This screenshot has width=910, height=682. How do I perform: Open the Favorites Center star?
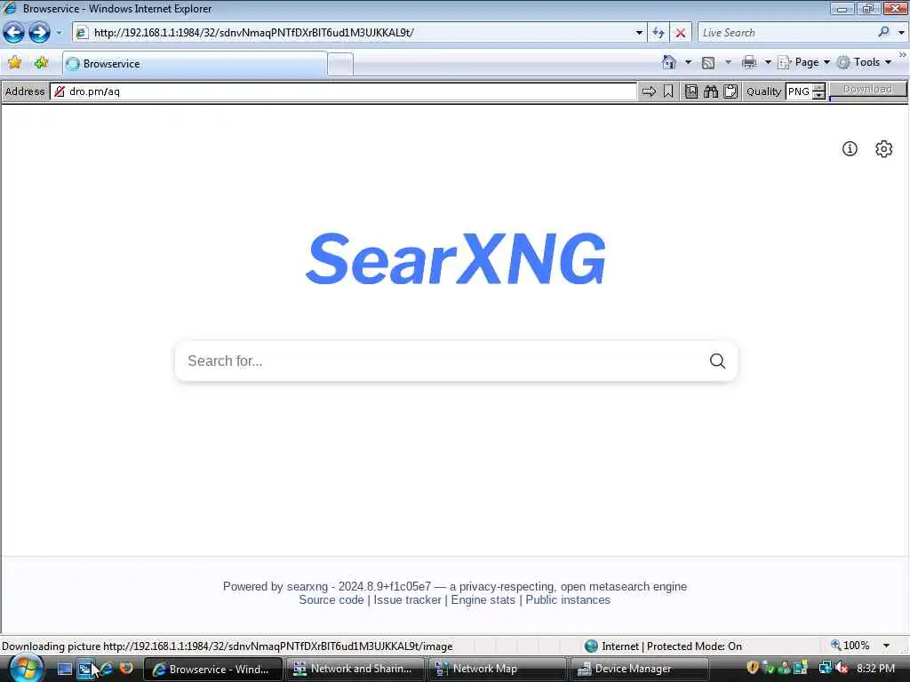[x=15, y=63]
